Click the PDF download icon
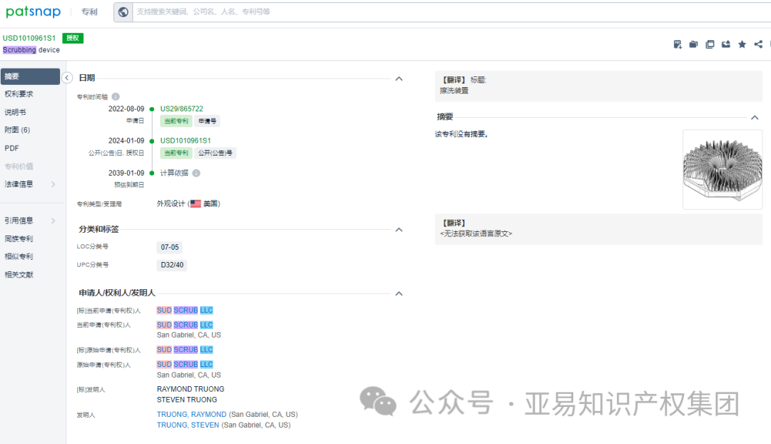This screenshot has height=444, width=771. click(677, 44)
